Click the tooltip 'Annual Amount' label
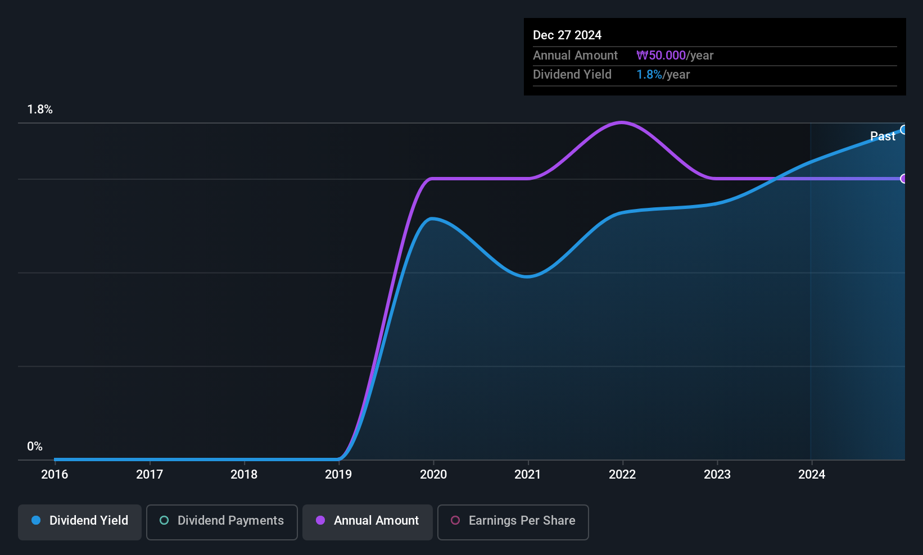The image size is (923, 555). [x=575, y=56]
